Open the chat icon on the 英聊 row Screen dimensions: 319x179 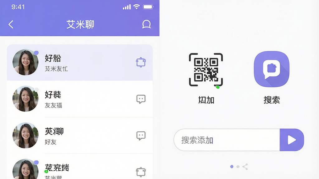pos(141,135)
